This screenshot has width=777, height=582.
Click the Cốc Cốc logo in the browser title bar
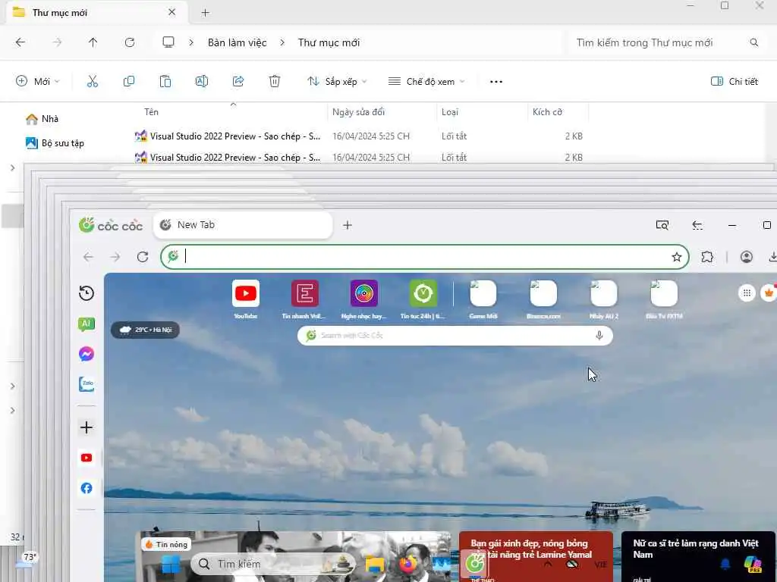tap(111, 225)
